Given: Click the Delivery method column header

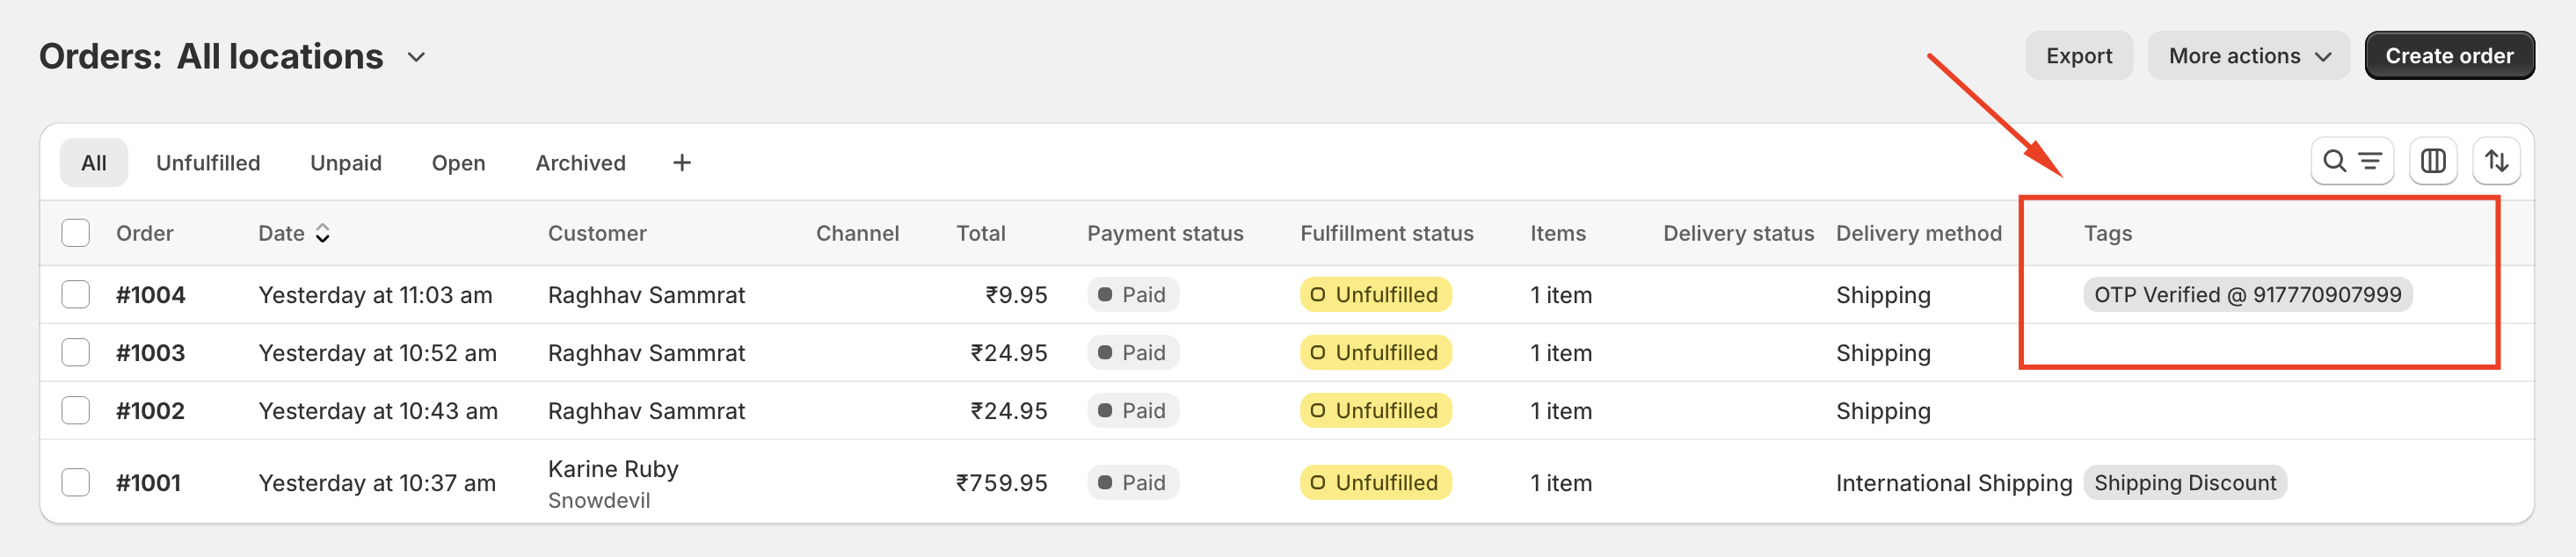Looking at the screenshot, I should [1918, 233].
